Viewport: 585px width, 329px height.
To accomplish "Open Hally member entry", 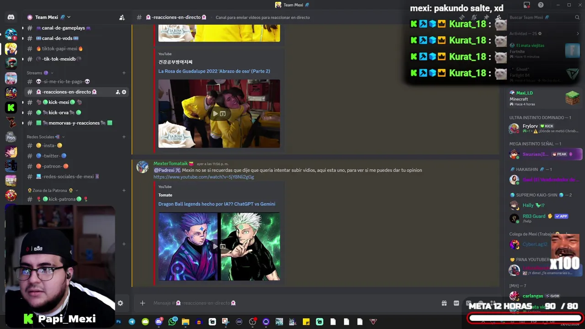I will 544,205.
